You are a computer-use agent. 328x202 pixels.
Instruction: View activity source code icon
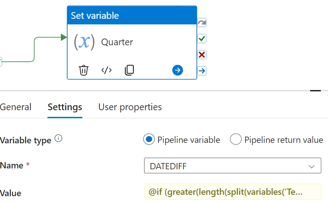point(106,70)
